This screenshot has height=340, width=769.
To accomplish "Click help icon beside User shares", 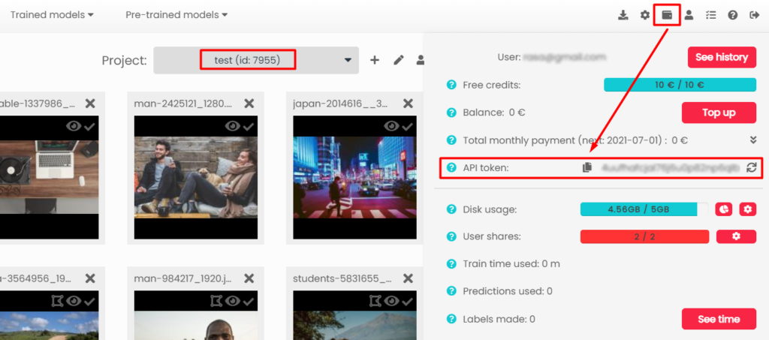I will 451,236.
